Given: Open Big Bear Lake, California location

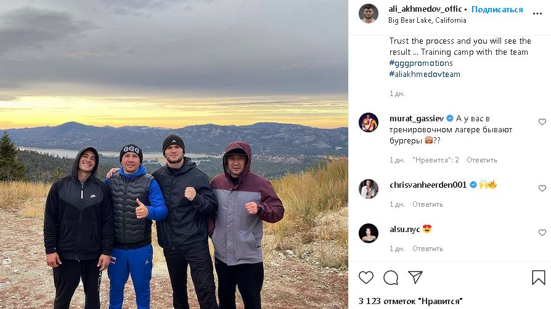Looking at the screenshot, I should [x=427, y=20].
